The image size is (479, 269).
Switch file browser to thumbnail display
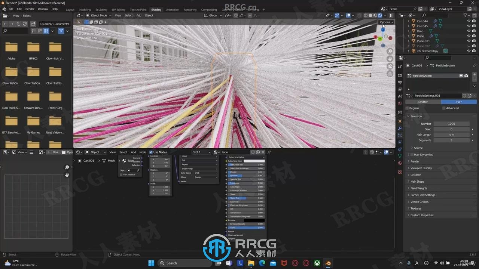[x=46, y=31]
